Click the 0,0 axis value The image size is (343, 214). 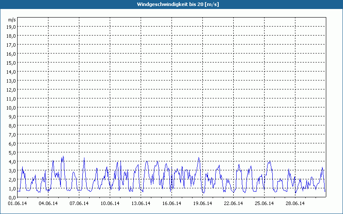pos(12,197)
